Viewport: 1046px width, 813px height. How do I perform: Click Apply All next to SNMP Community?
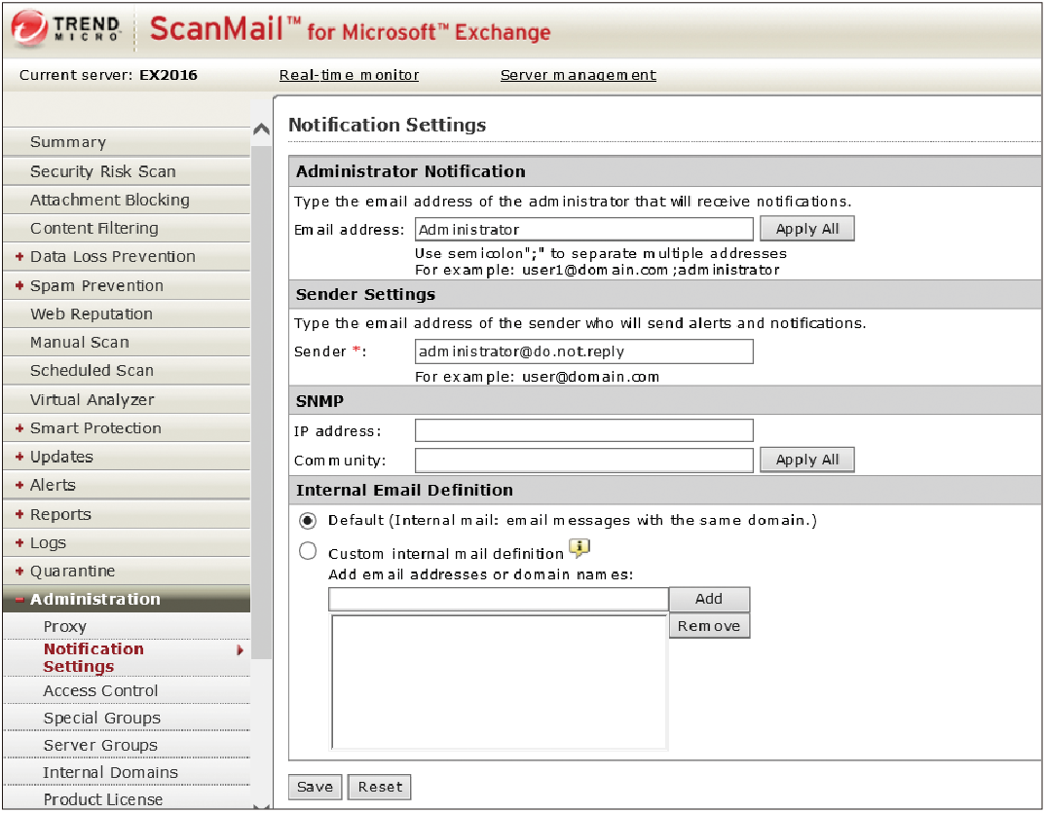coord(807,460)
